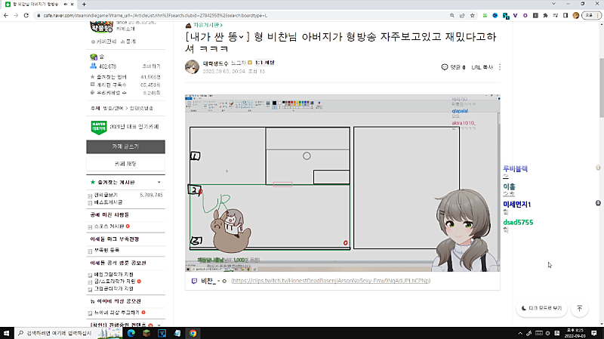Open Chrome from the taskbar

point(193,333)
